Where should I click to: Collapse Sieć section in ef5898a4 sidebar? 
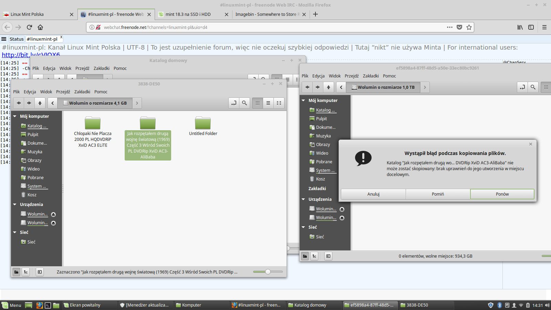[303, 227]
